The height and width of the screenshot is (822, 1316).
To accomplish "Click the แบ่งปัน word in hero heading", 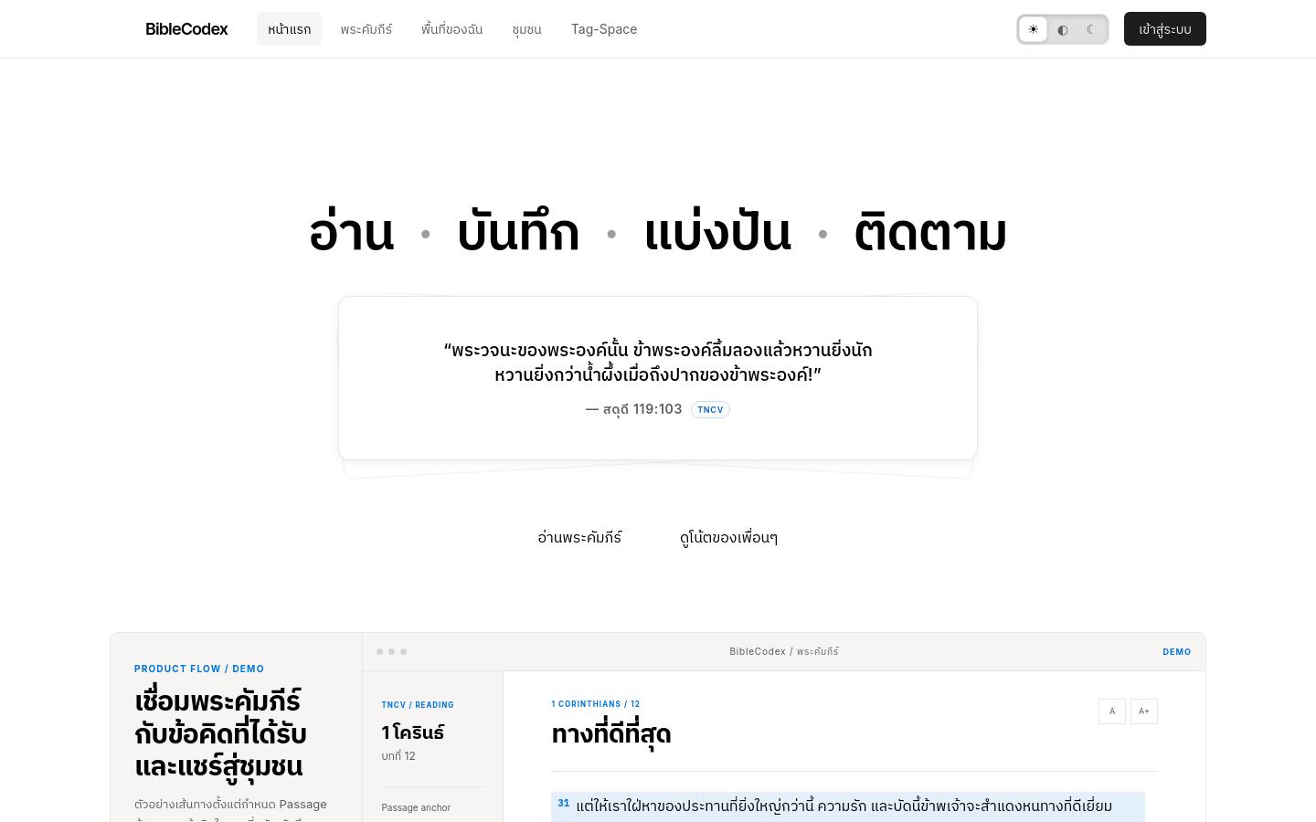I will pyautogui.click(x=717, y=233).
